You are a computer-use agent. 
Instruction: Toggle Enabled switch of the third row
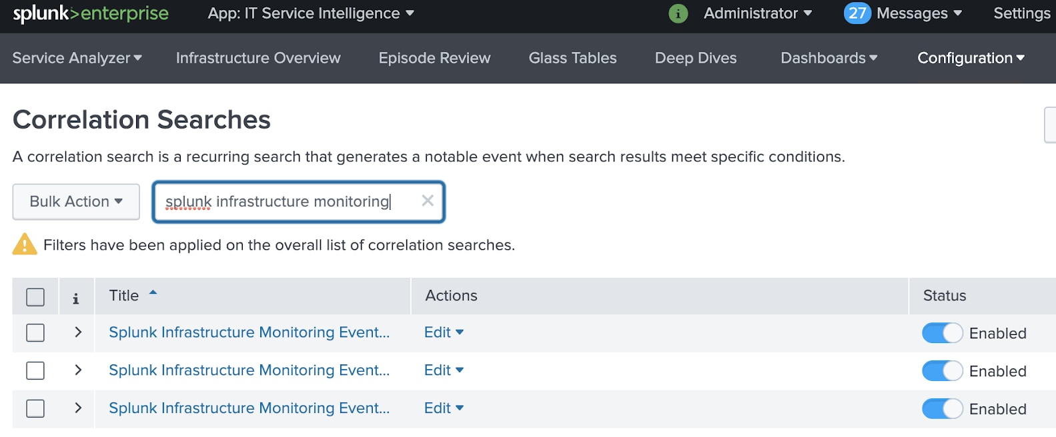[x=942, y=409]
